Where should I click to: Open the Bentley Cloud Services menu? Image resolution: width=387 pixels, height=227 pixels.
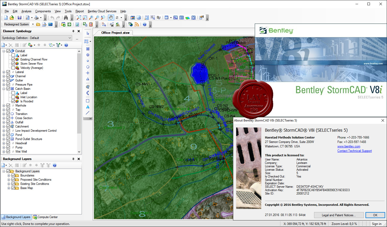click(x=102, y=11)
